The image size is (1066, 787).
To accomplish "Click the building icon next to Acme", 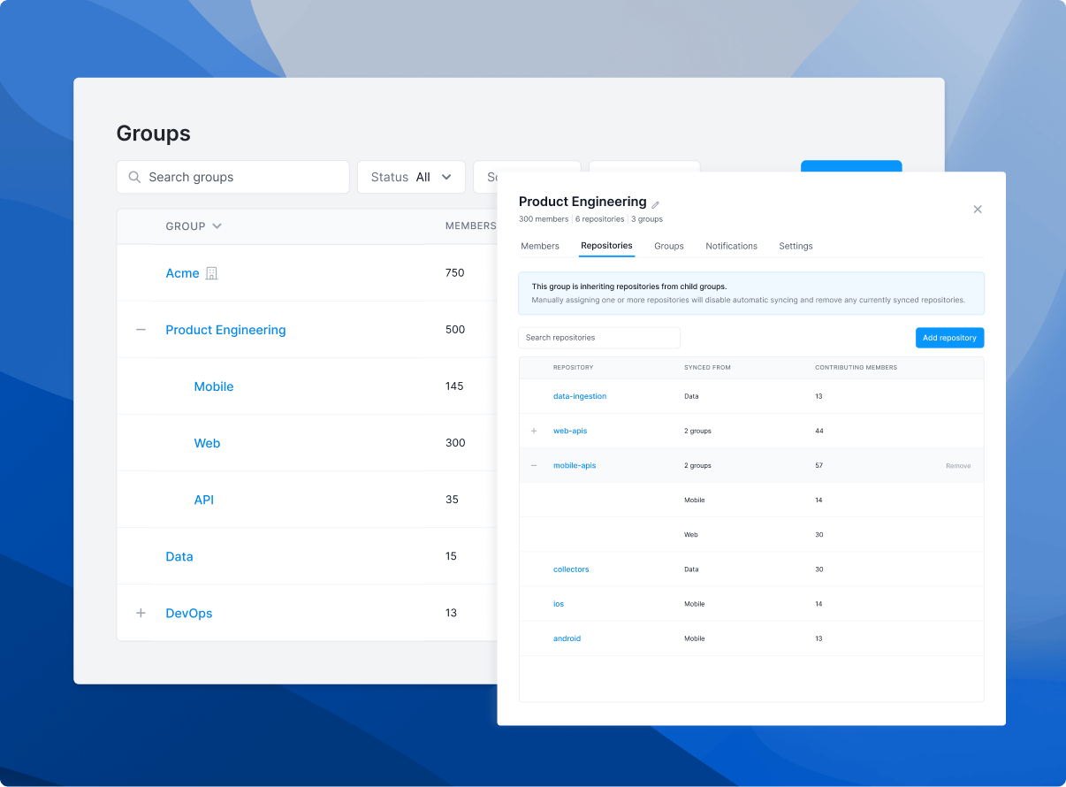I will coord(211,273).
